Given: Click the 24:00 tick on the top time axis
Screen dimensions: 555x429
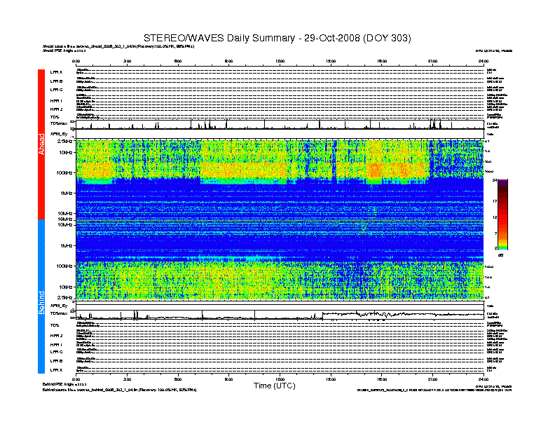Looking at the screenshot, I should pos(484,61).
